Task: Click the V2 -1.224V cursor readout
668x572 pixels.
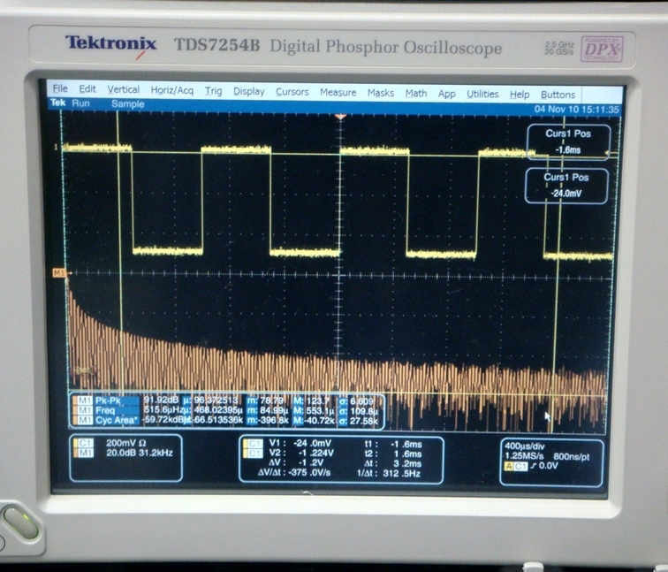Action: click(x=301, y=453)
